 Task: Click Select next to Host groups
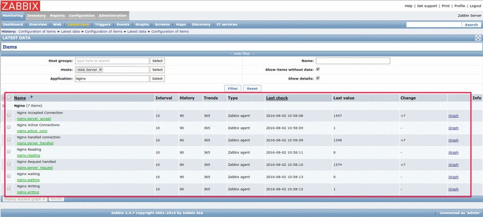click(158, 61)
